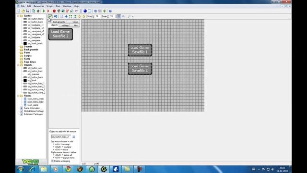The height and width of the screenshot is (173, 307).
Task: Select obj_button_load_1 in resource tree
Action: [36, 83]
